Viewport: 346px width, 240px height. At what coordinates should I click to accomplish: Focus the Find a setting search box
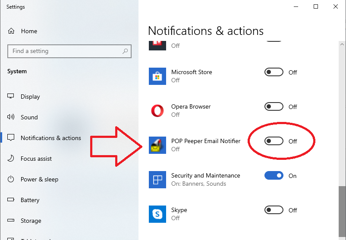coord(69,51)
